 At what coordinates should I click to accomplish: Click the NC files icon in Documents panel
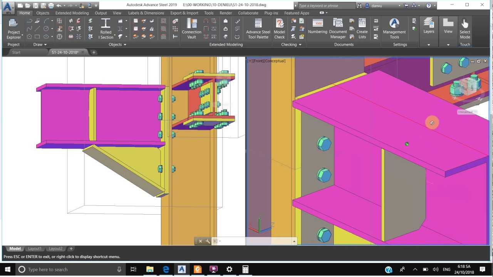[376, 21]
